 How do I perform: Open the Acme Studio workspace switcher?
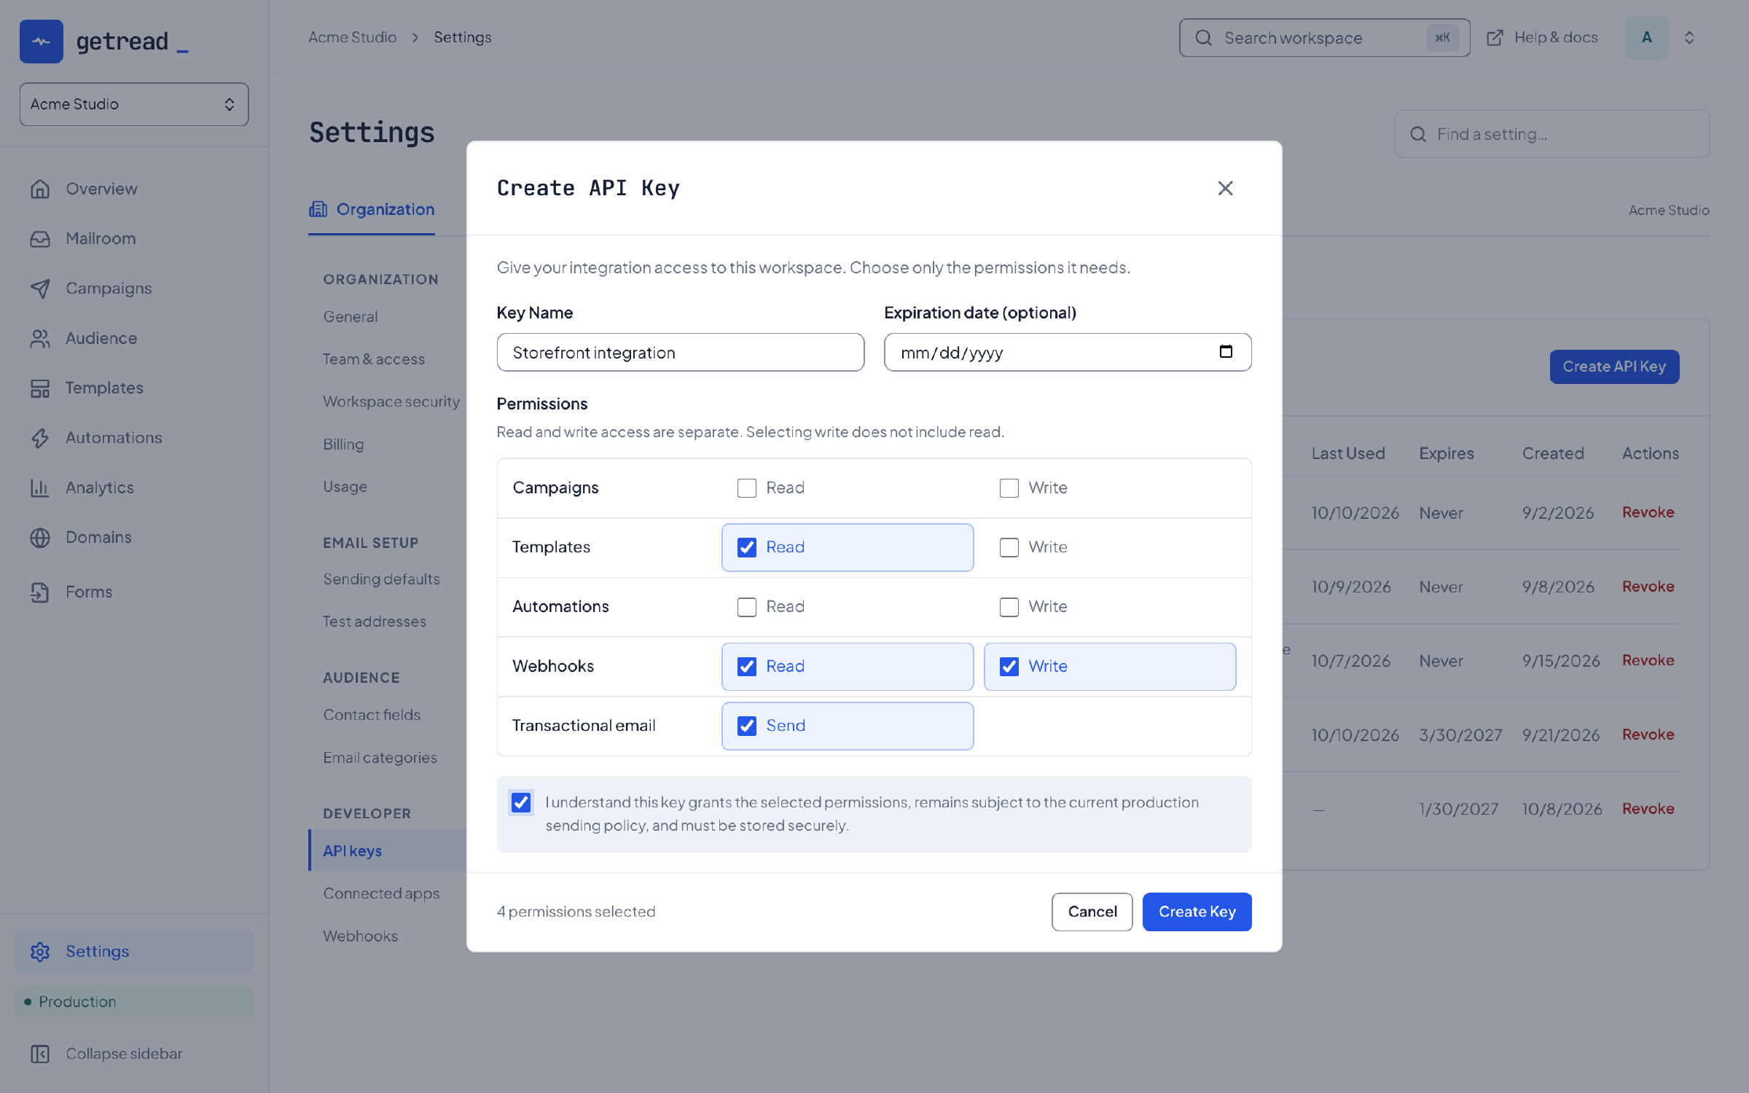(x=134, y=104)
